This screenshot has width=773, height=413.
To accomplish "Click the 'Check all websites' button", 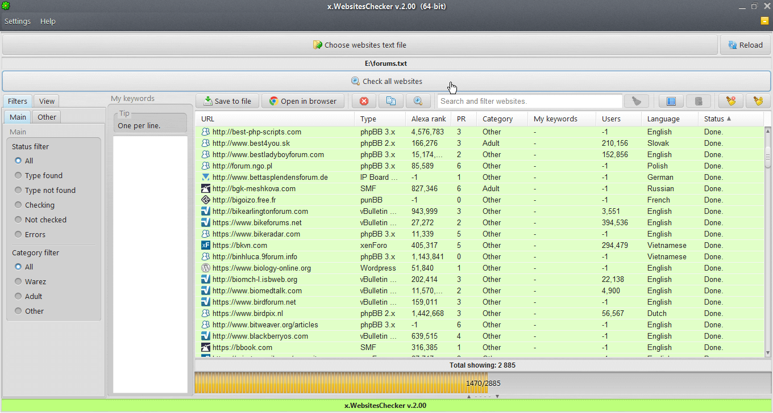I will coord(386,81).
